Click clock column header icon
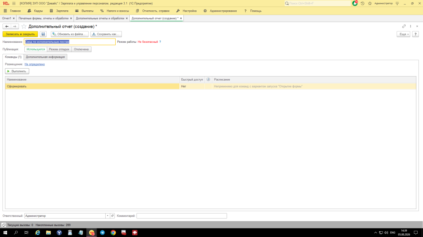Screen dimensions: 423x237 208,79
